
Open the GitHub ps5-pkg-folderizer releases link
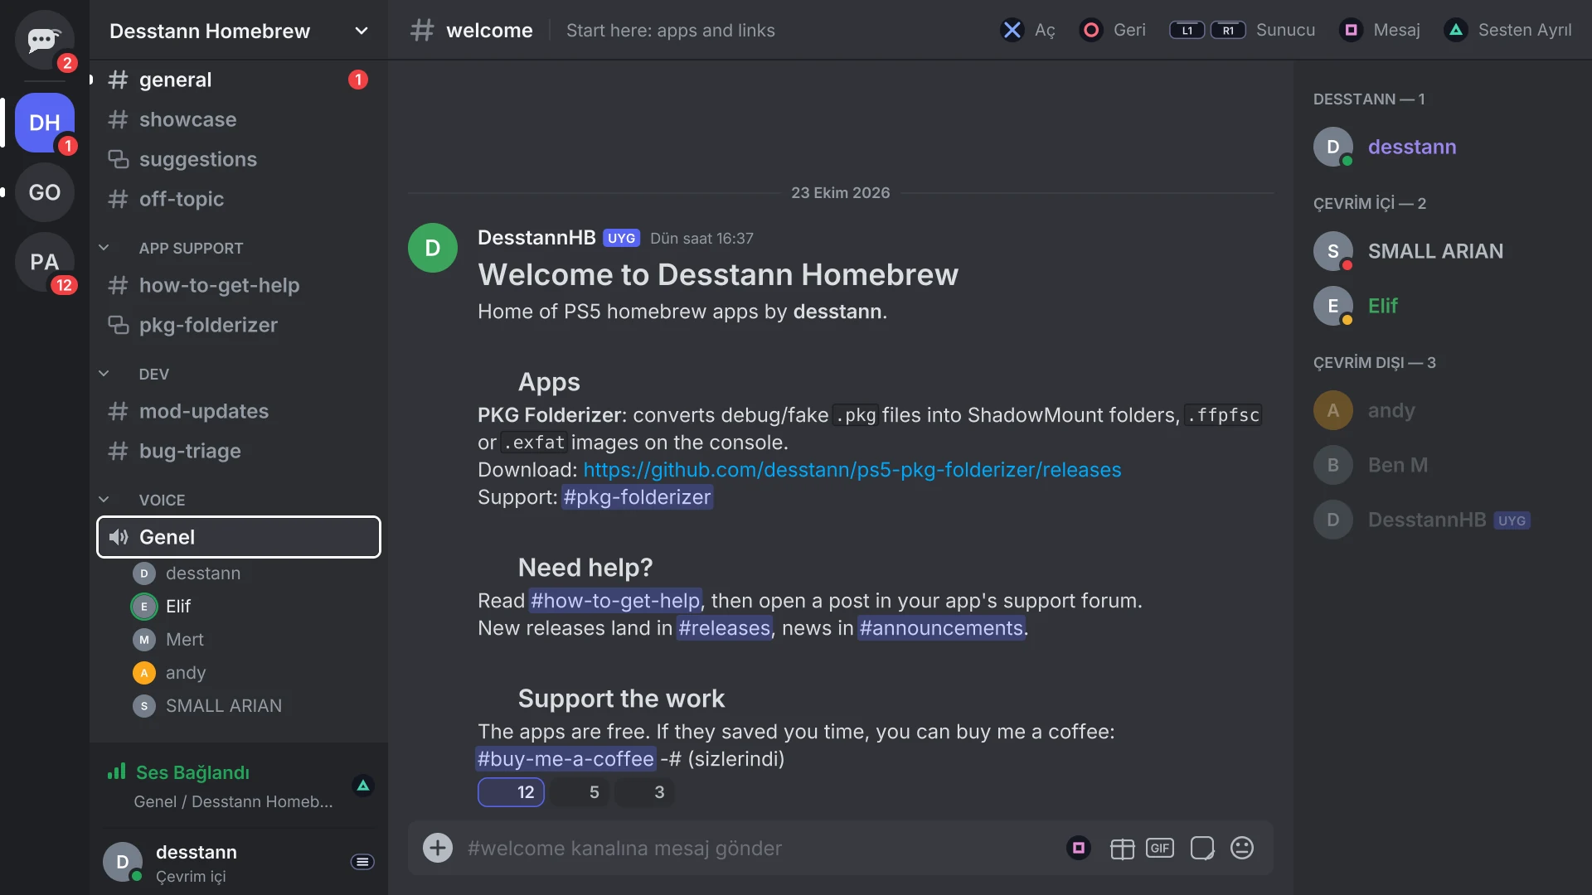coord(852,470)
